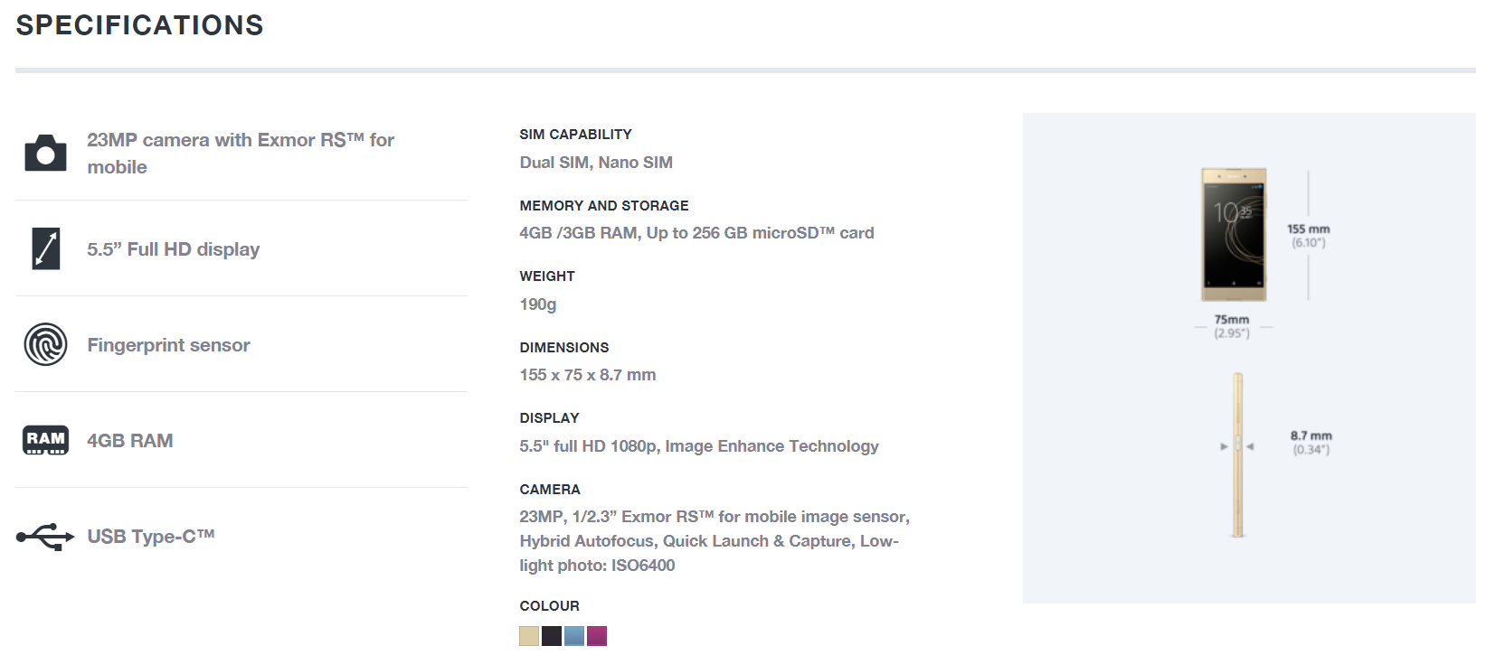This screenshot has height=655, width=1486.
Task: Select the black colour swatch
Action: 552,636
